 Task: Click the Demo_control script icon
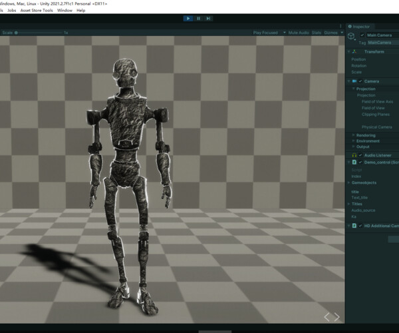[354, 162]
